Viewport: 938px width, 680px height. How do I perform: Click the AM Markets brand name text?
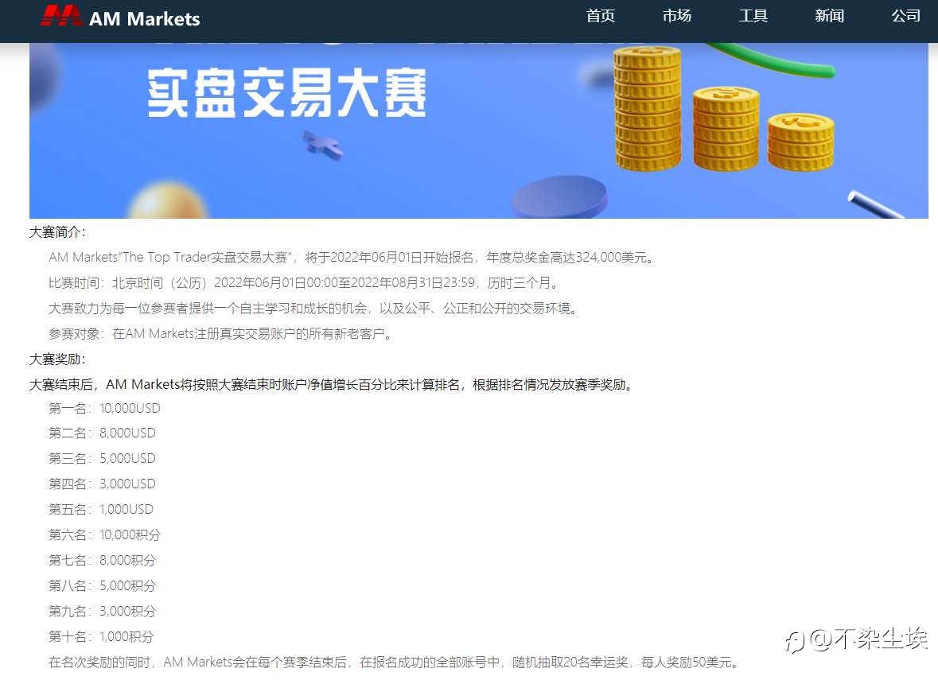pyautogui.click(x=144, y=18)
